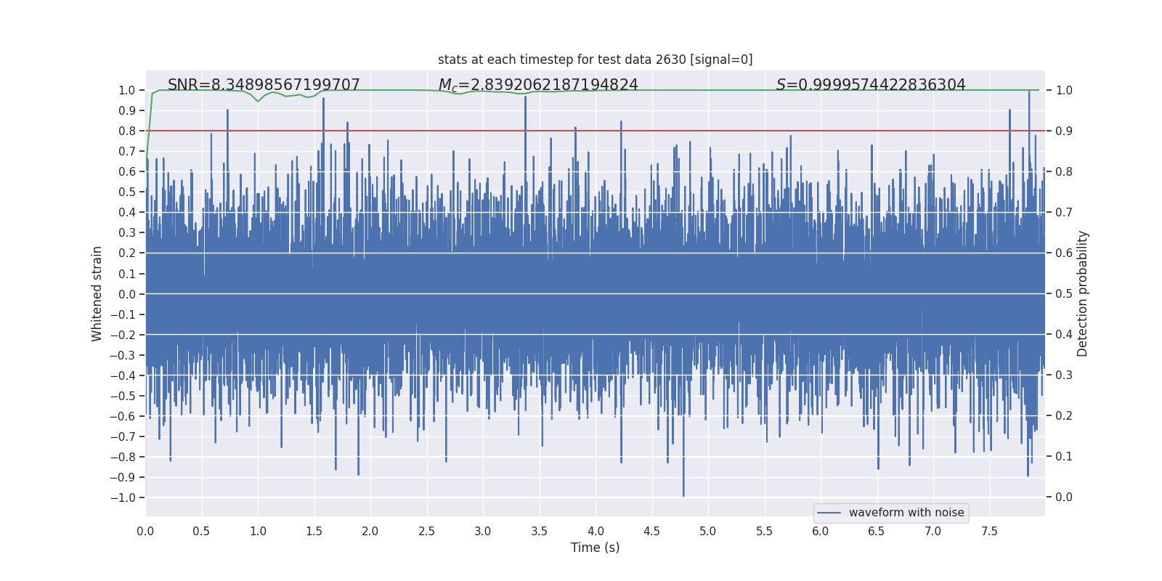Click the SNR value annotation
Viewport: 1162px width, 581px height.
tap(264, 85)
